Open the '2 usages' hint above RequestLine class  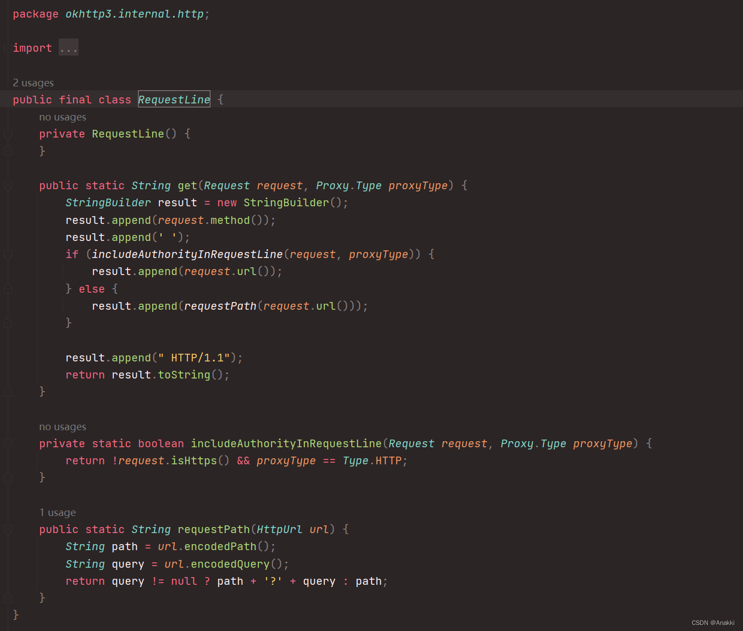[x=33, y=83]
